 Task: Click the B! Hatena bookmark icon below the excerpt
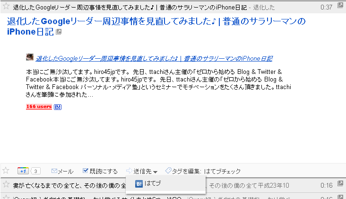coord(58,107)
